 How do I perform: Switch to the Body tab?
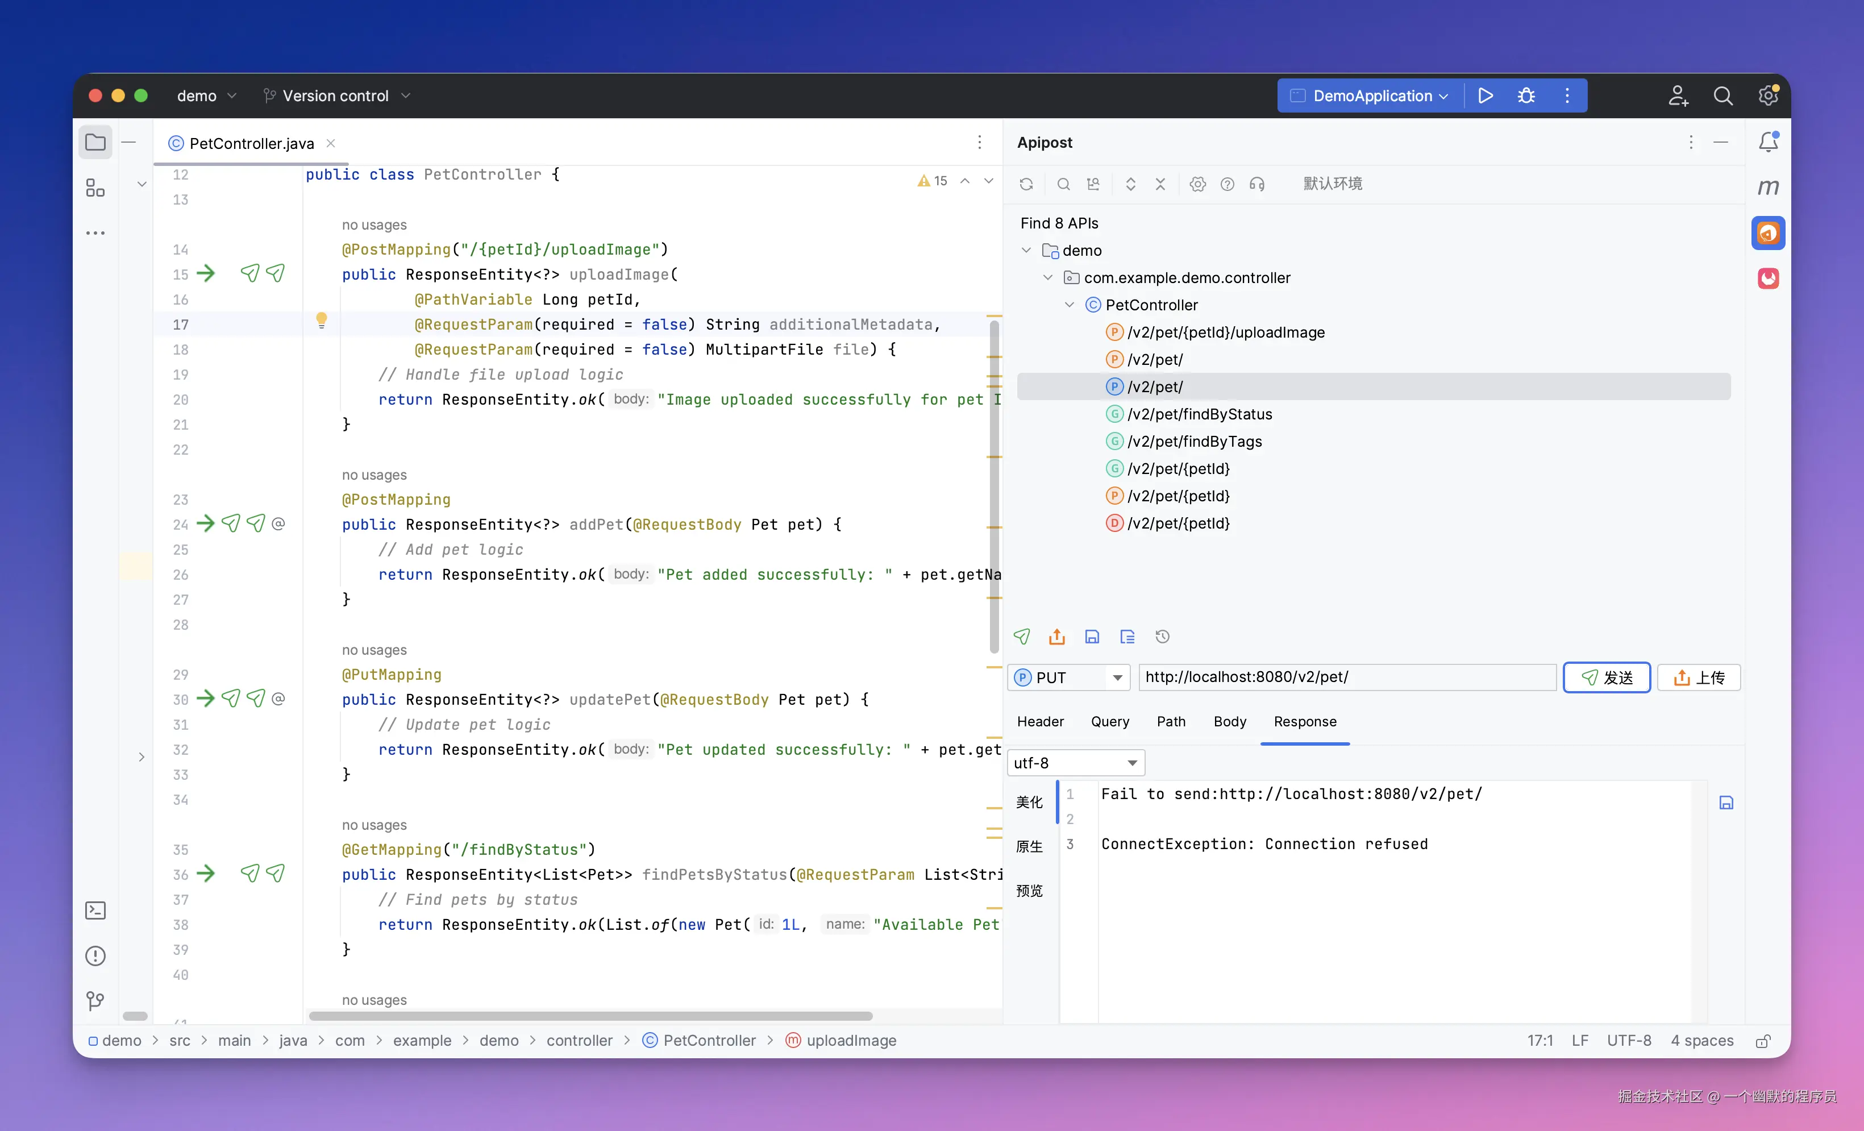tap(1229, 721)
